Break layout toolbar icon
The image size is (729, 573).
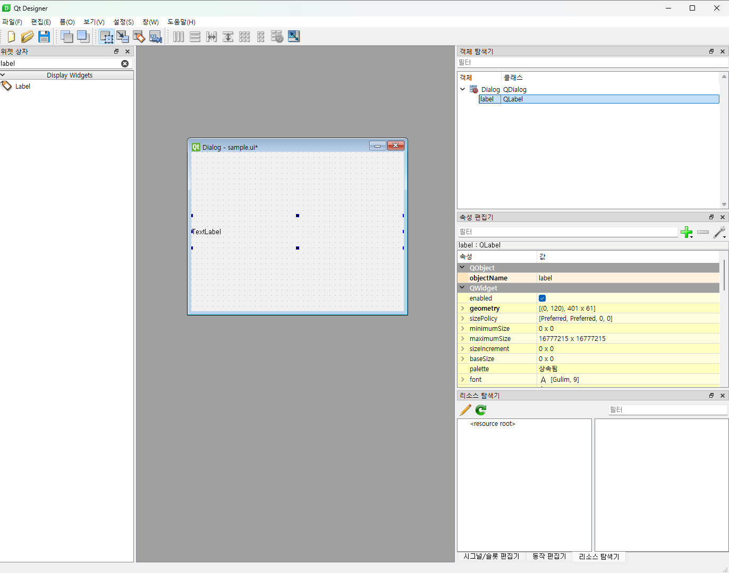click(x=277, y=37)
